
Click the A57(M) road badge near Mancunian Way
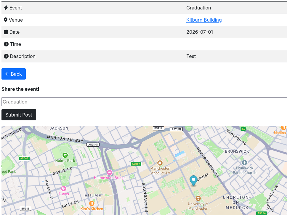[93, 145]
